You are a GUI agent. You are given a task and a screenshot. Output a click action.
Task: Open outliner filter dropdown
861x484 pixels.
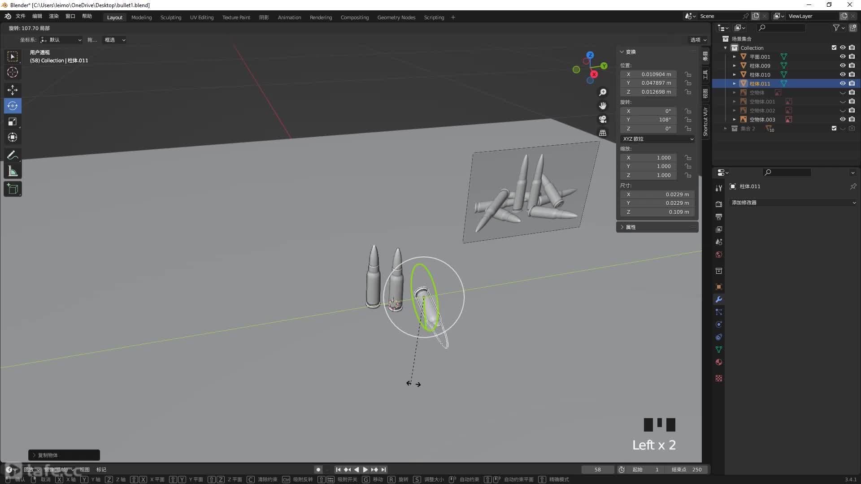click(x=839, y=28)
